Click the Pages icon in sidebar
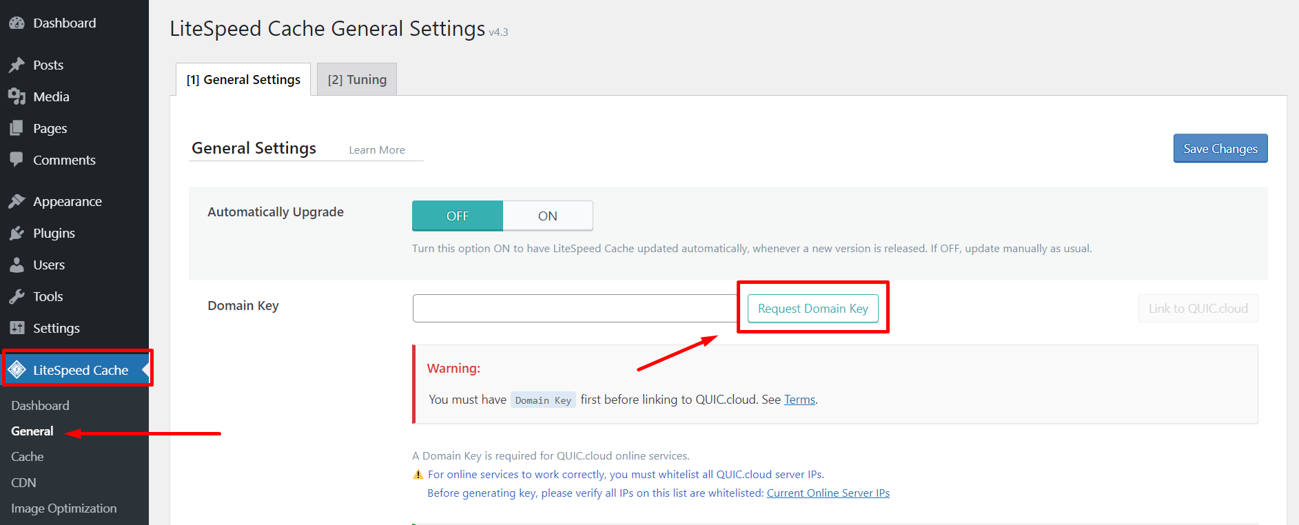1299x525 pixels. 17,128
